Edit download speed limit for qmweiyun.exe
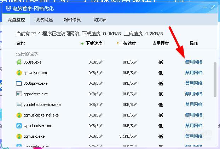The image size is (220, 149). (101, 73)
